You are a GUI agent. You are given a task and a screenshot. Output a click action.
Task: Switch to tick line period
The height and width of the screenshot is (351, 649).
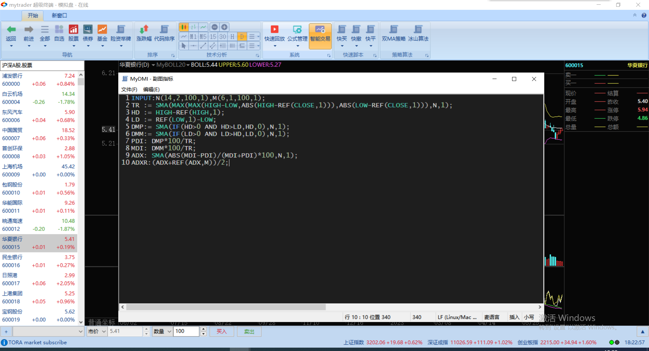(x=184, y=36)
